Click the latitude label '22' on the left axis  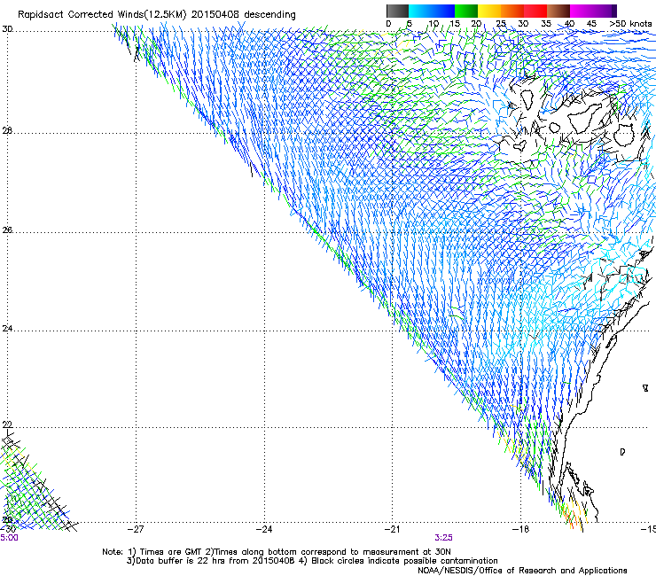tap(7, 425)
